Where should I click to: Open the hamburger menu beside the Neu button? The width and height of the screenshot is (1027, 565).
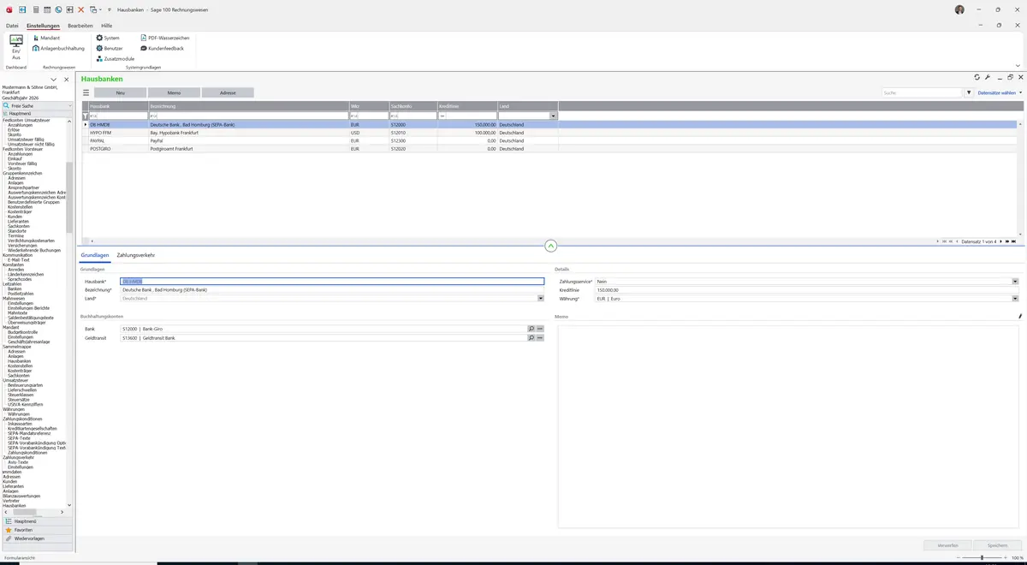tap(86, 92)
